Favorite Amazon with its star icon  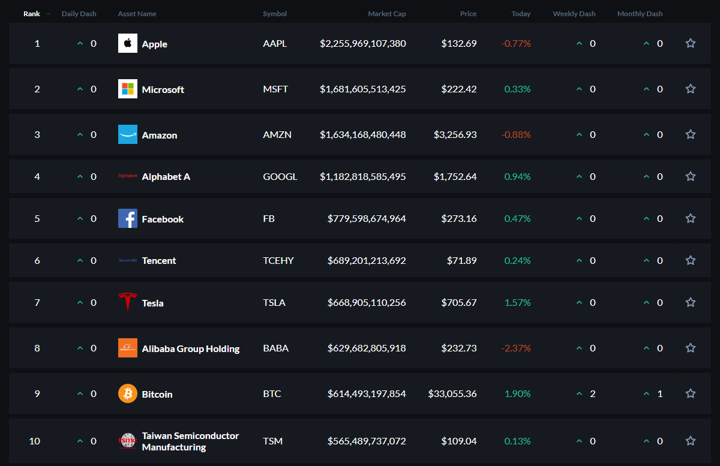(691, 134)
